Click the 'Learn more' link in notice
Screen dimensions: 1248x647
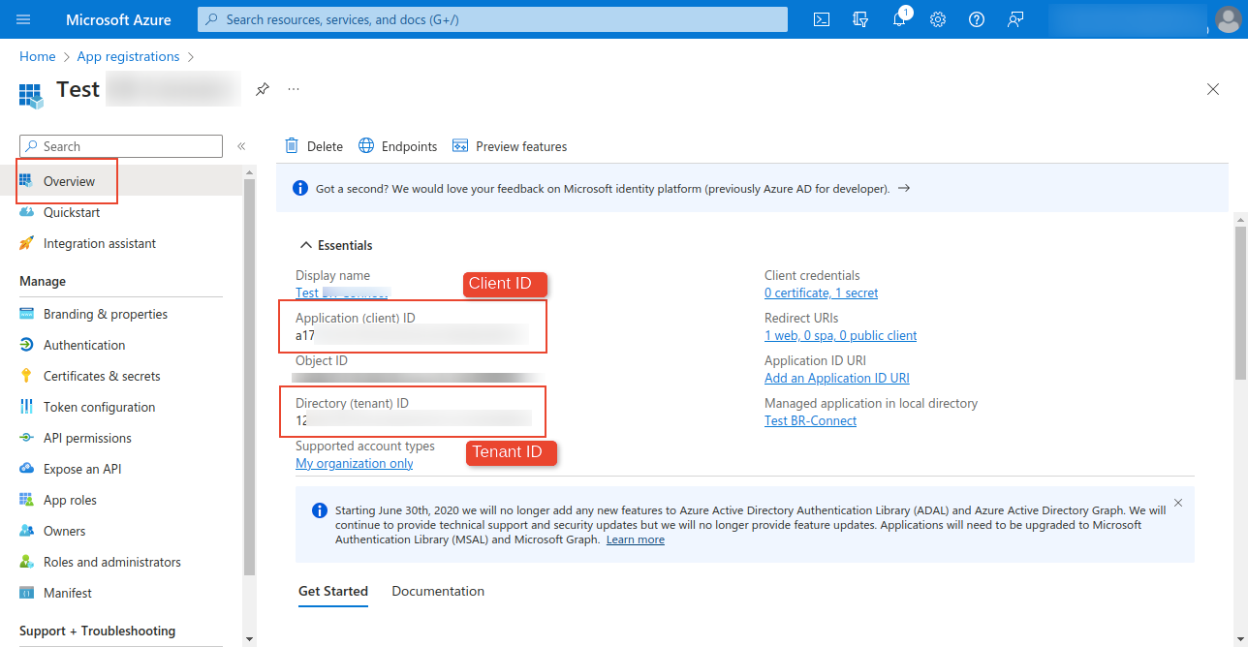pos(636,539)
